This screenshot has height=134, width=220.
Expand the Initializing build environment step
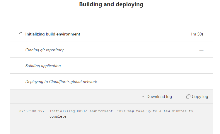coord(53,34)
